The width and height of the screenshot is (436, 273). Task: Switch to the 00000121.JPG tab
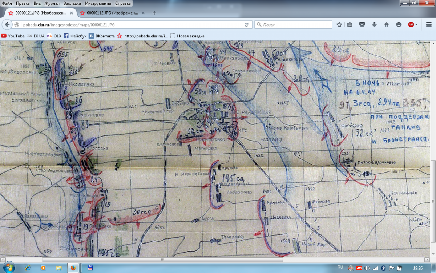pyautogui.click(x=40, y=13)
